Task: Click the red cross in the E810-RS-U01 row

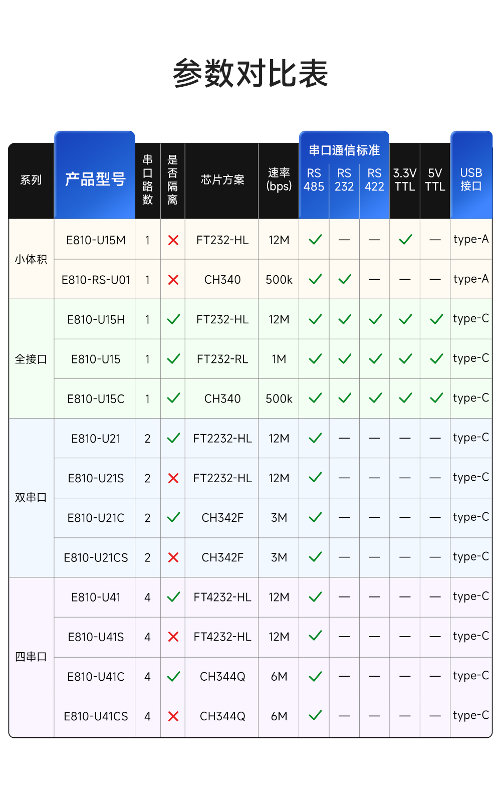Action: click(x=173, y=280)
